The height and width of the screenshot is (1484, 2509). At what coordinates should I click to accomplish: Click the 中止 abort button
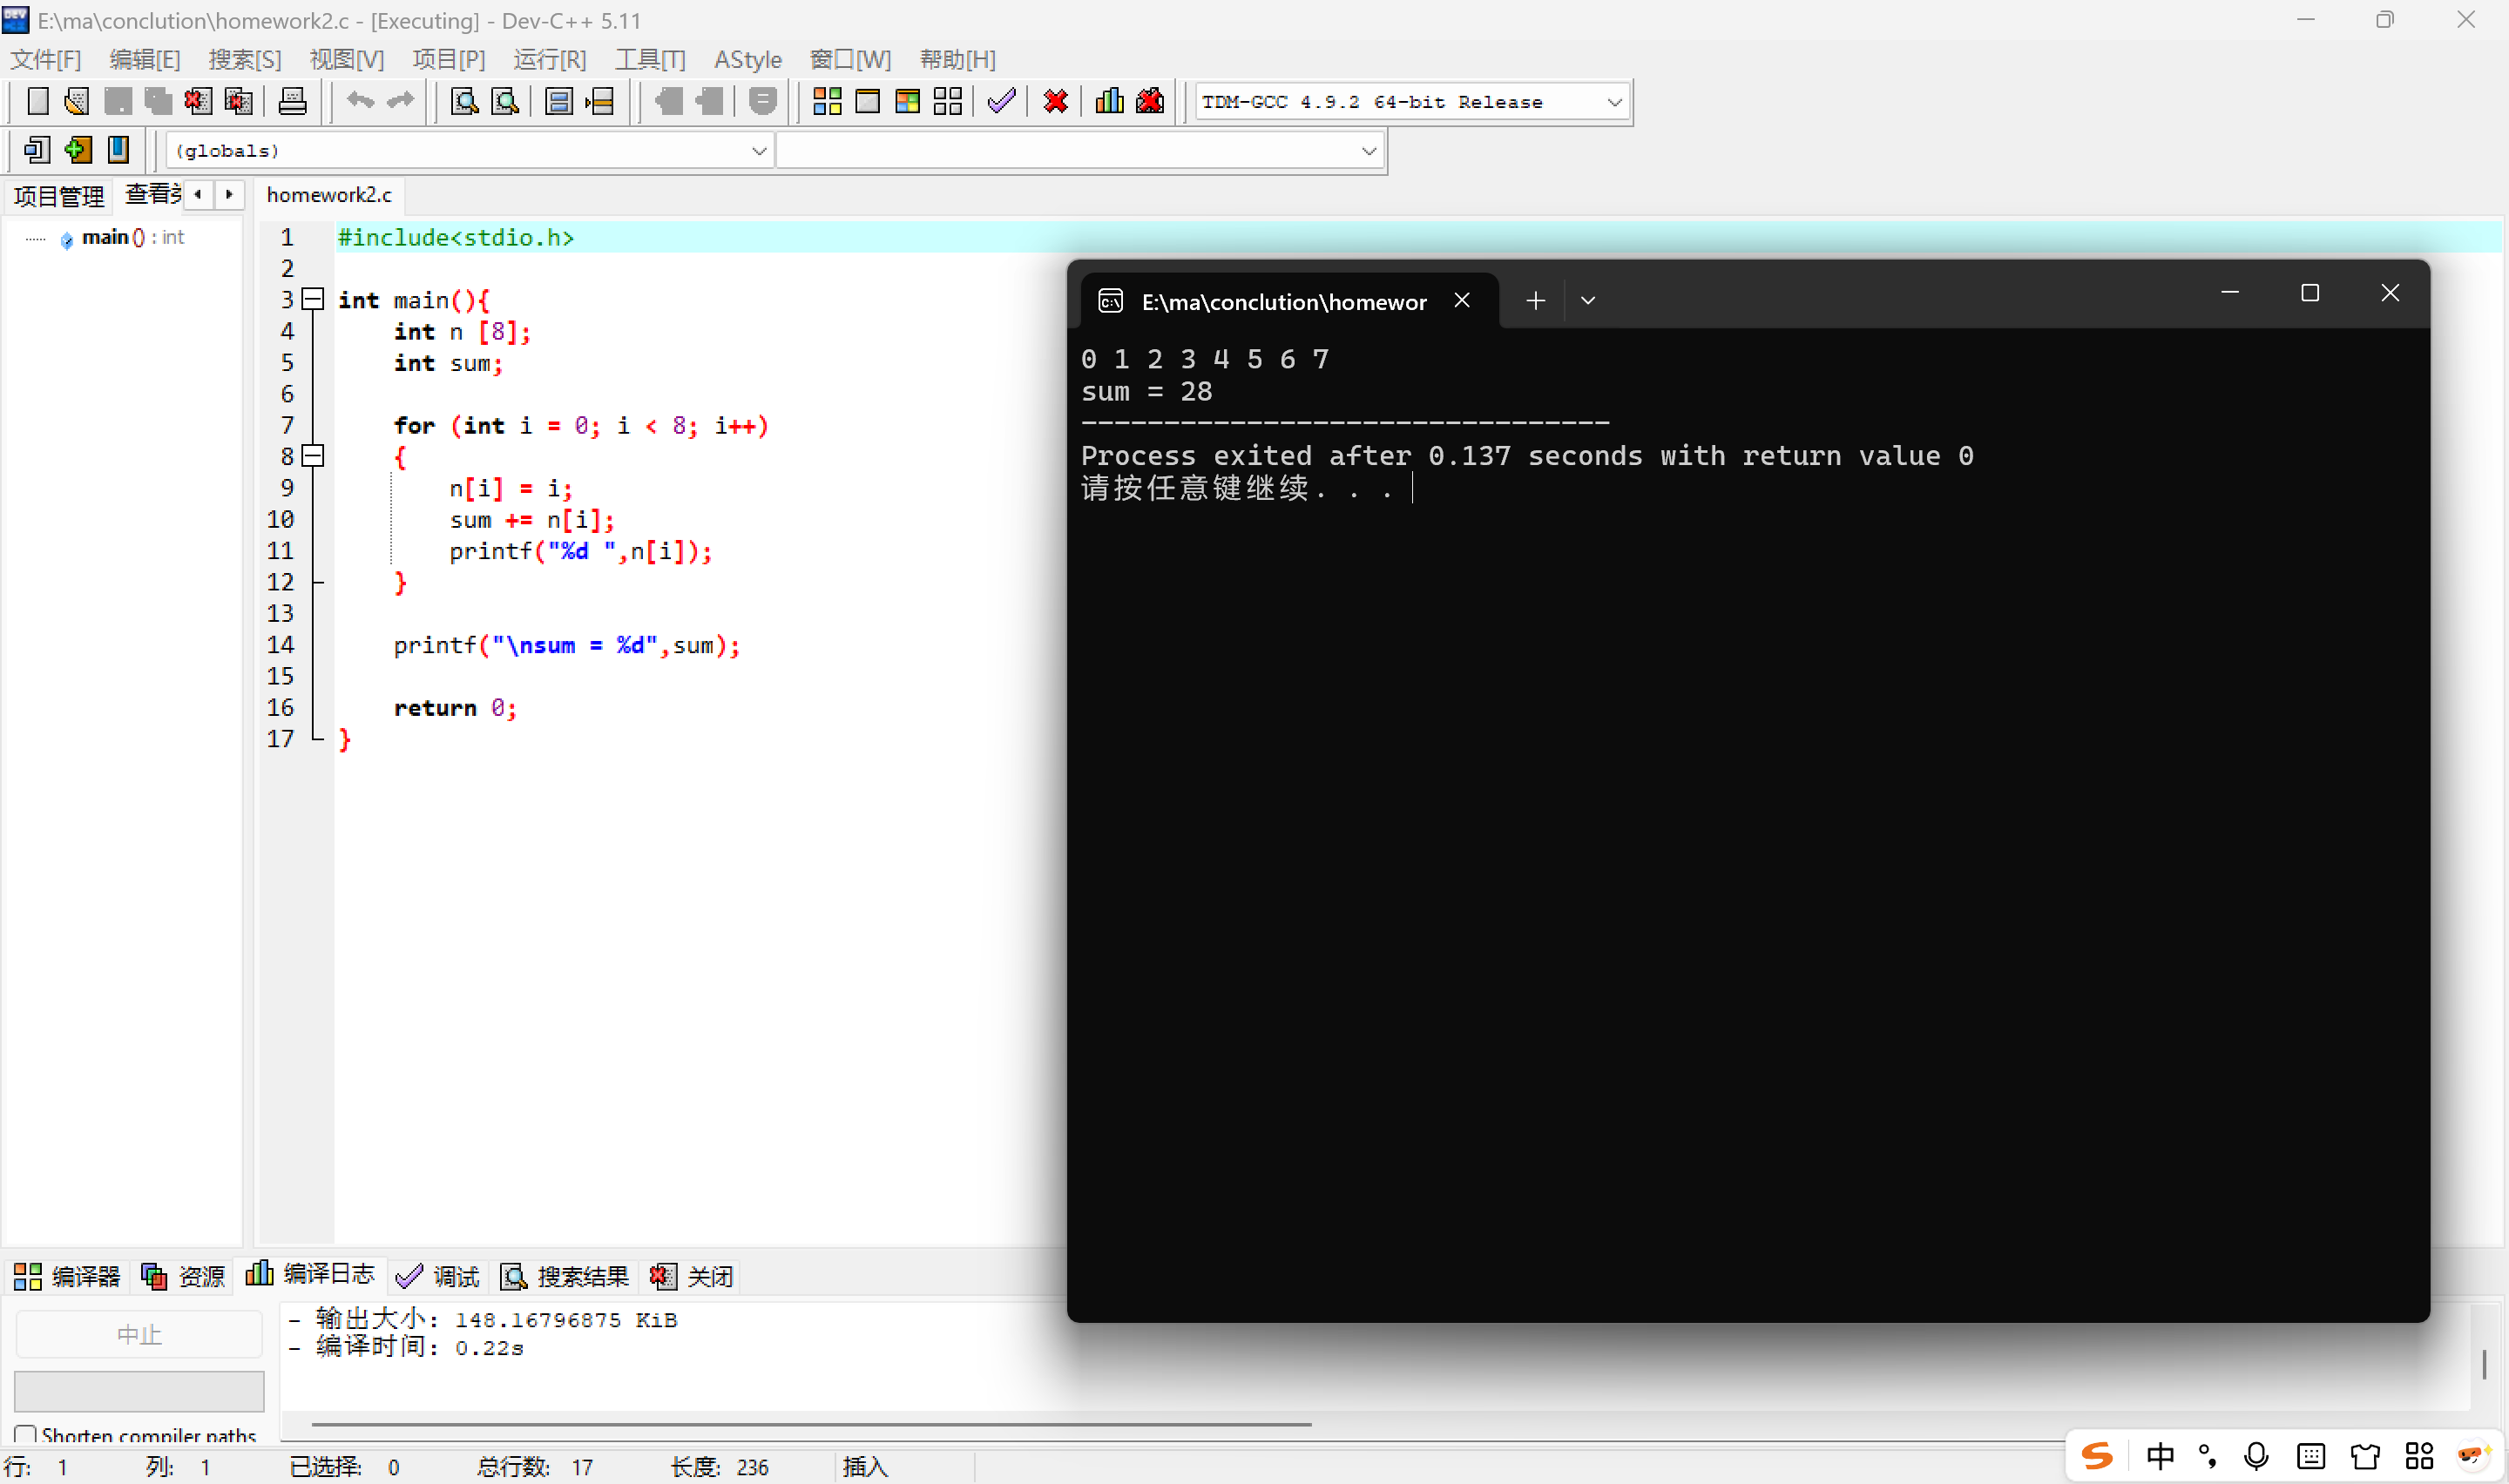pyautogui.click(x=139, y=1334)
